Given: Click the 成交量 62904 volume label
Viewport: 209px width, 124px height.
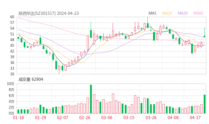Looking at the screenshot, I should [x=31, y=79].
